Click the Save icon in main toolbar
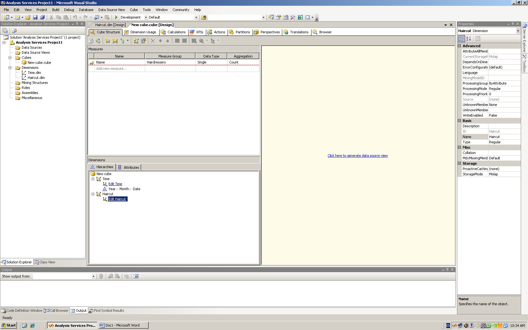The image size is (528, 330). 35,17
